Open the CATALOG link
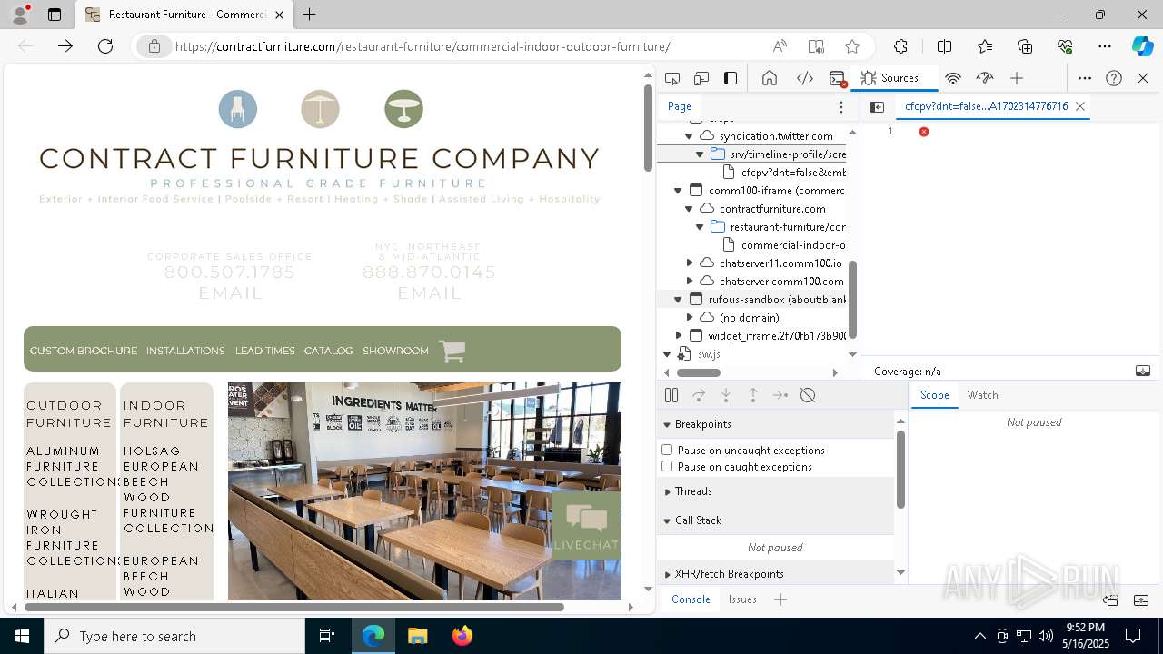The height and width of the screenshot is (654, 1163). [328, 351]
